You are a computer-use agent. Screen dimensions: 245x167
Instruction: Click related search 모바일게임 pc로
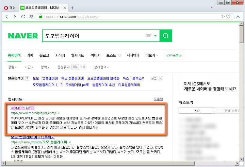[x=77, y=85]
